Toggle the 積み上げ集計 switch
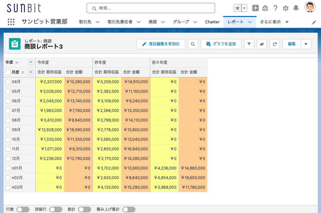 point(129,209)
